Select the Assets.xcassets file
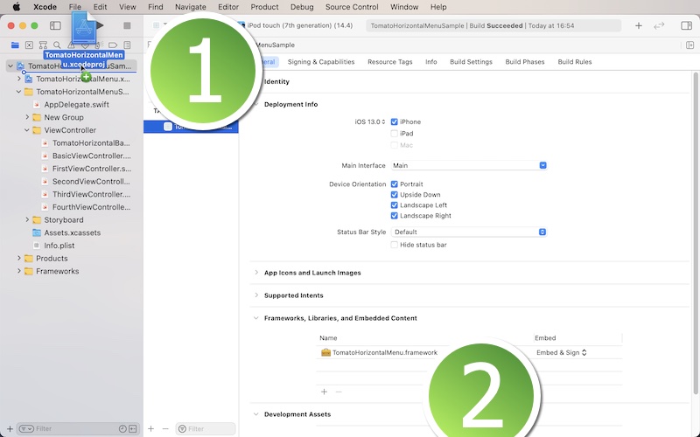700x437 pixels. point(72,232)
